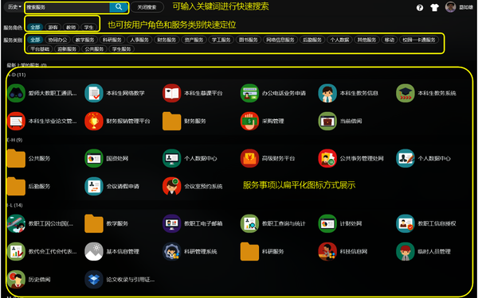Filter by 资产服务 category
478x298 pixels.
[194, 40]
